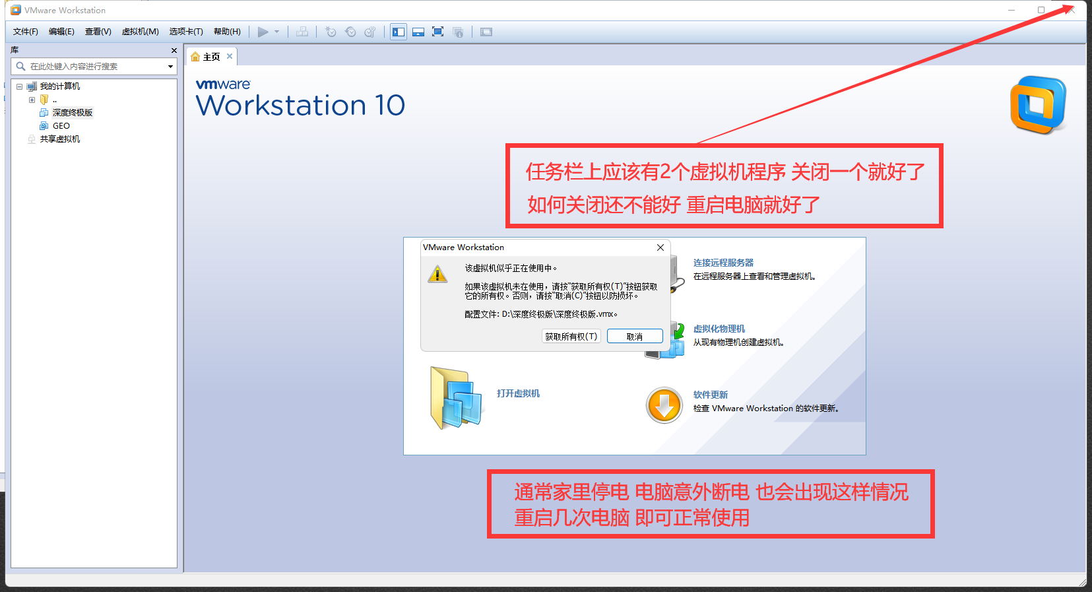Open the 编辑(E) menu
The width and height of the screenshot is (1092, 592).
click(61, 32)
